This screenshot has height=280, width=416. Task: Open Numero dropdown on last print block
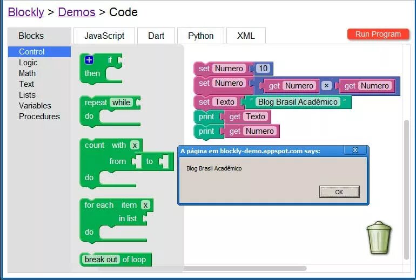click(260, 131)
